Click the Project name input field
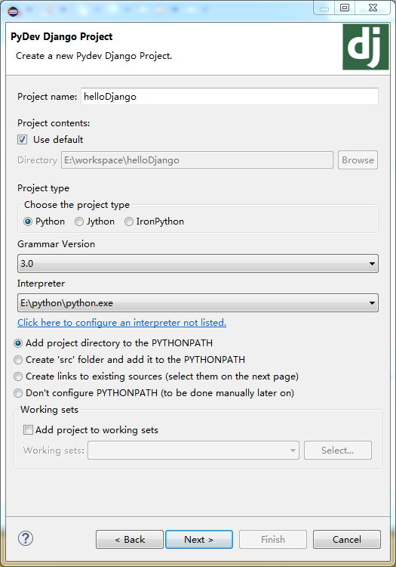 coord(229,97)
